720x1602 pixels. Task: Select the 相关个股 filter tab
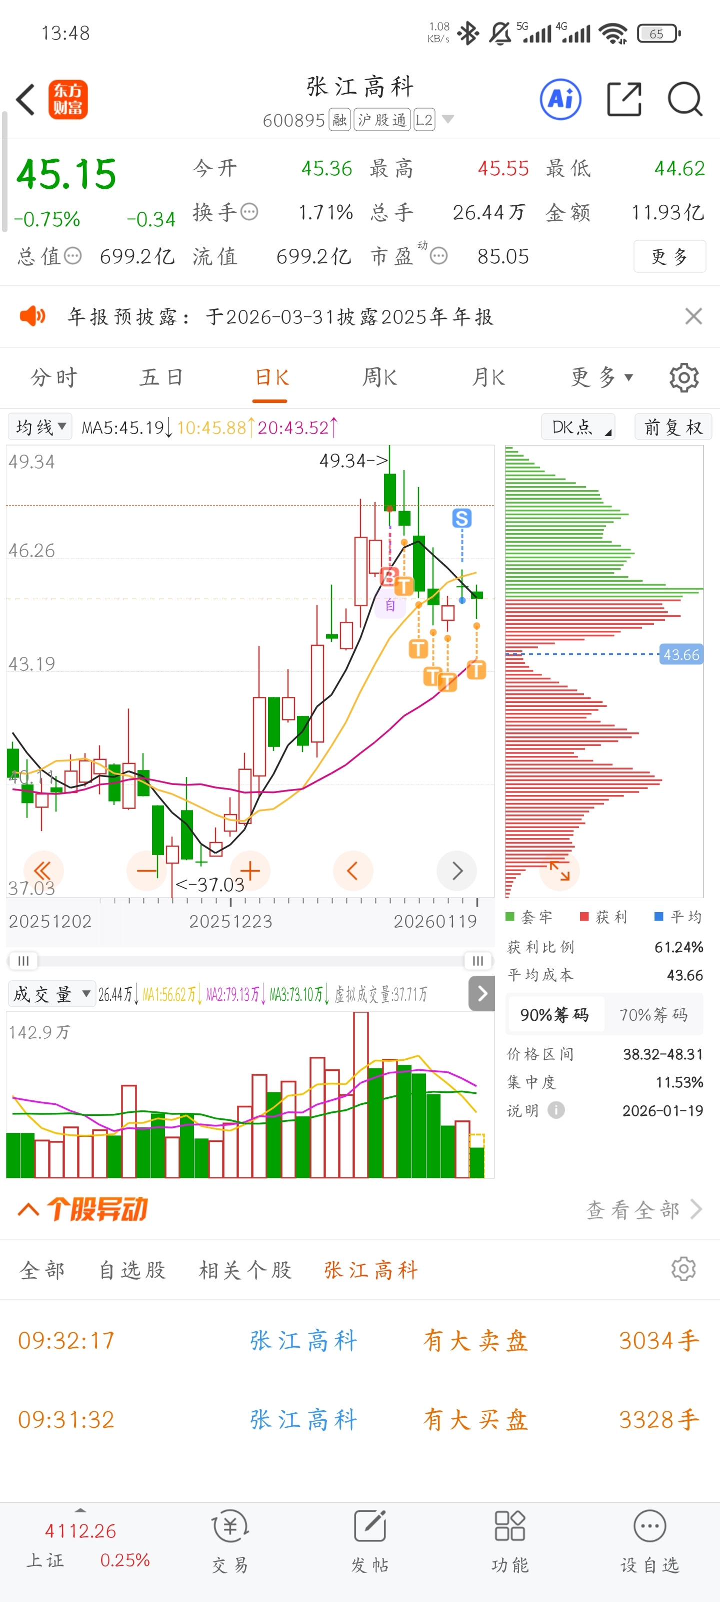(x=245, y=1270)
